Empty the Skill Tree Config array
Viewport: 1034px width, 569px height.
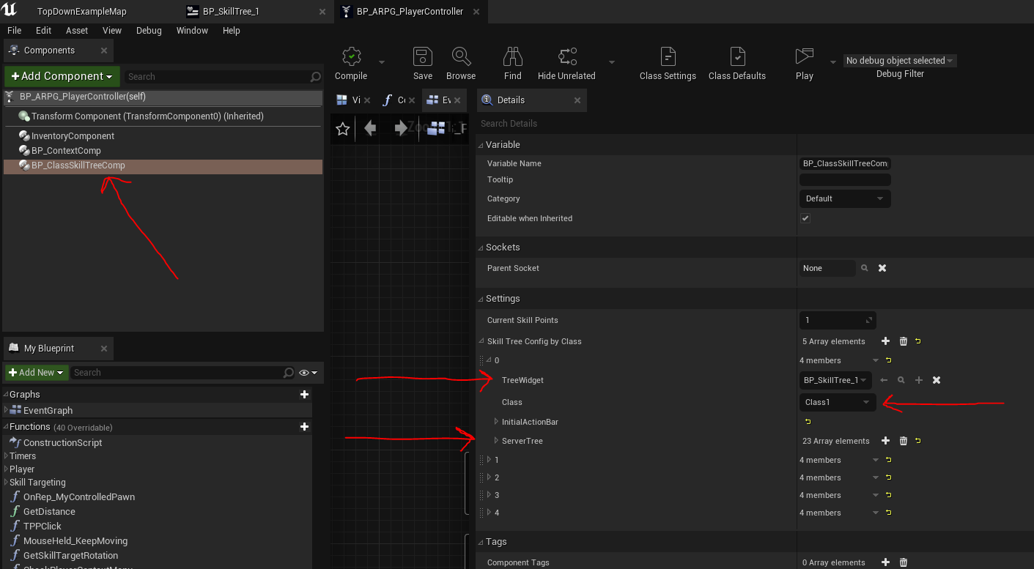pos(903,341)
